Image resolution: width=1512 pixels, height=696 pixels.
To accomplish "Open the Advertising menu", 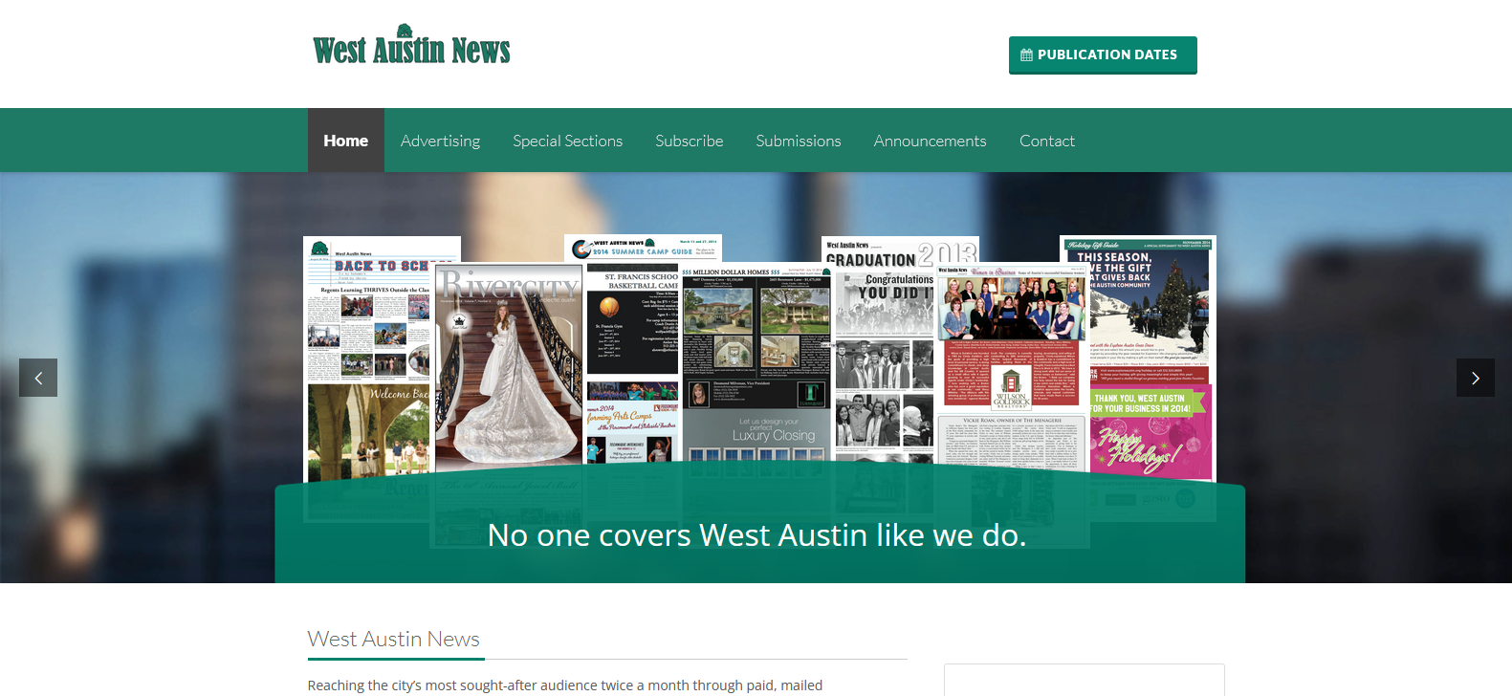I will [440, 141].
